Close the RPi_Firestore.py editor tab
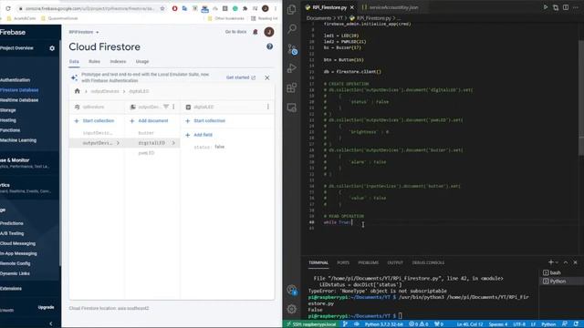 tap(352, 7)
